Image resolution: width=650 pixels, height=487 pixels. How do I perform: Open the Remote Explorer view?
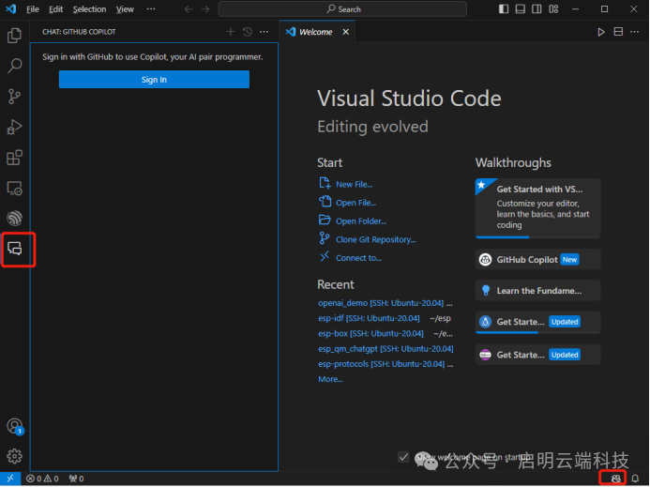coord(15,189)
